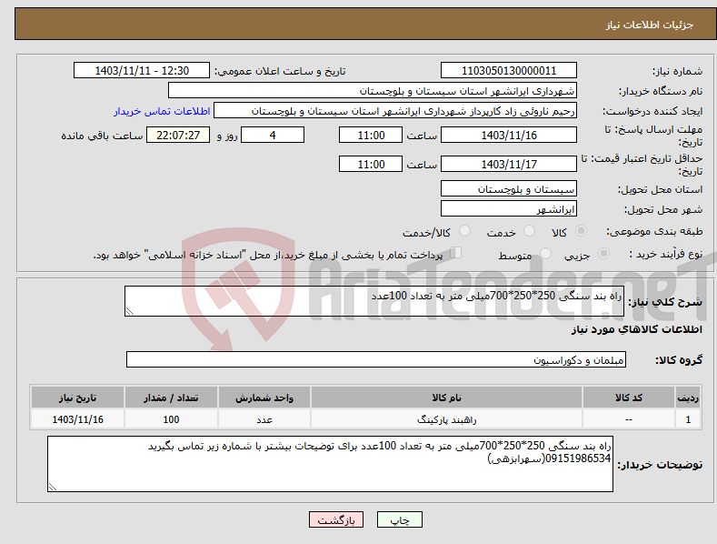
Task: Click the unit cell عدد
Action: tap(264, 419)
